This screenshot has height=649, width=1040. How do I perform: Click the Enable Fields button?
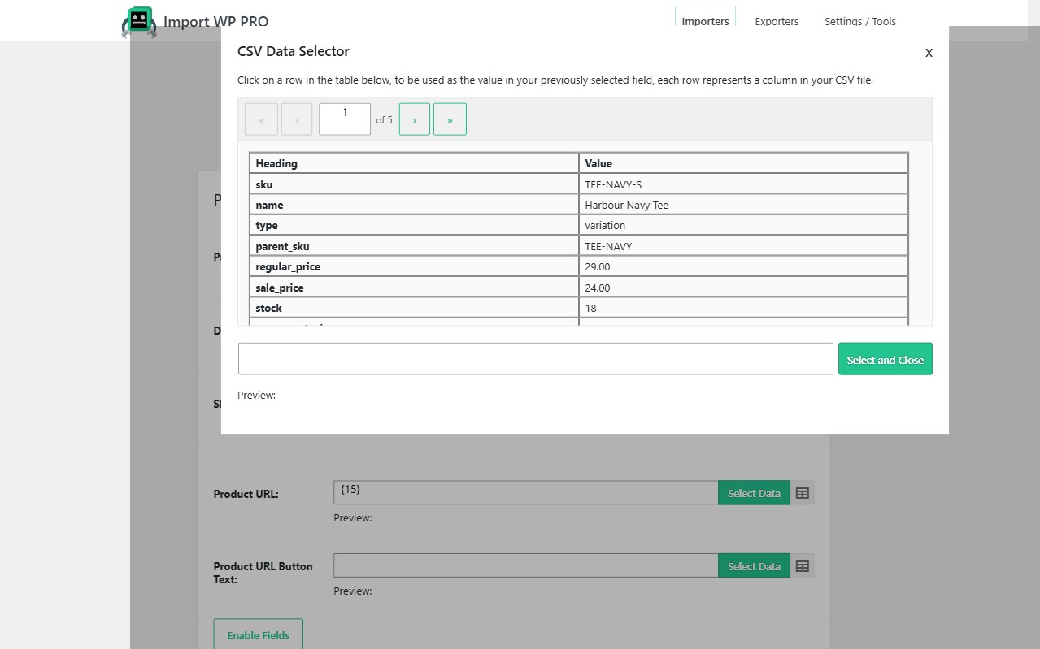pos(259,635)
